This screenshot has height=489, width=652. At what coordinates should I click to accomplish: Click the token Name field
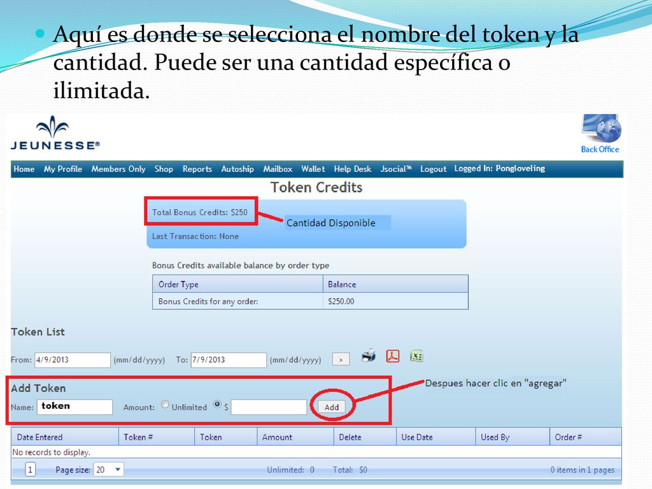(x=75, y=407)
